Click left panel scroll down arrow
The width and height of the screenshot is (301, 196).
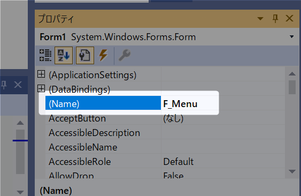(20, 192)
